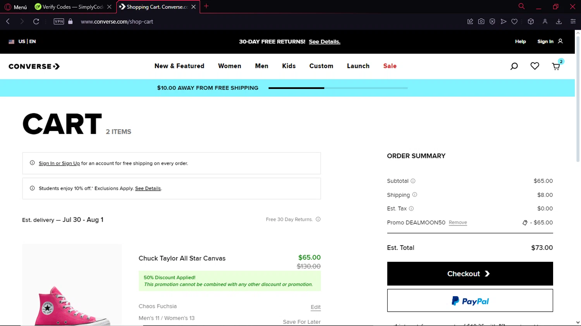Pay with the PayPal button
Screen dimensions: 581x326
(x=470, y=300)
